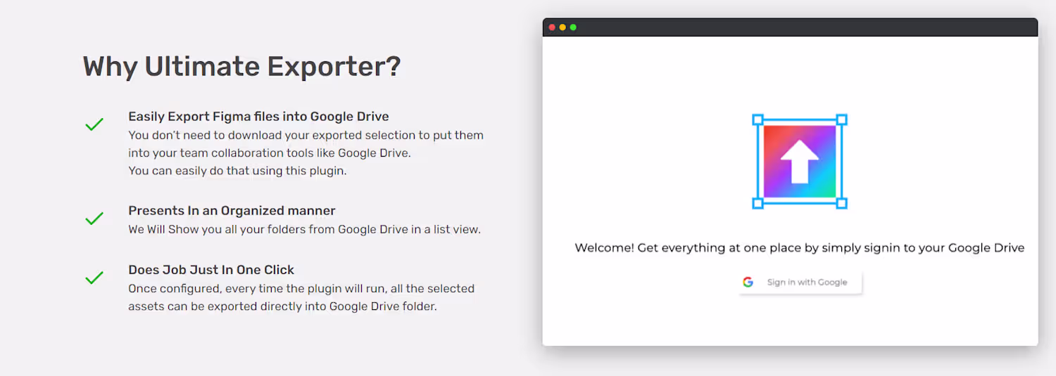This screenshot has height=376, width=1056.
Task: Click checkmark beside Does Job Just In One Click
Action: (x=94, y=278)
